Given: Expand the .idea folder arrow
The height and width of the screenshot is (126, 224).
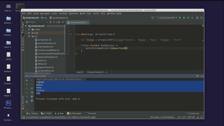Looking at the screenshot, I should click(29, 29).
